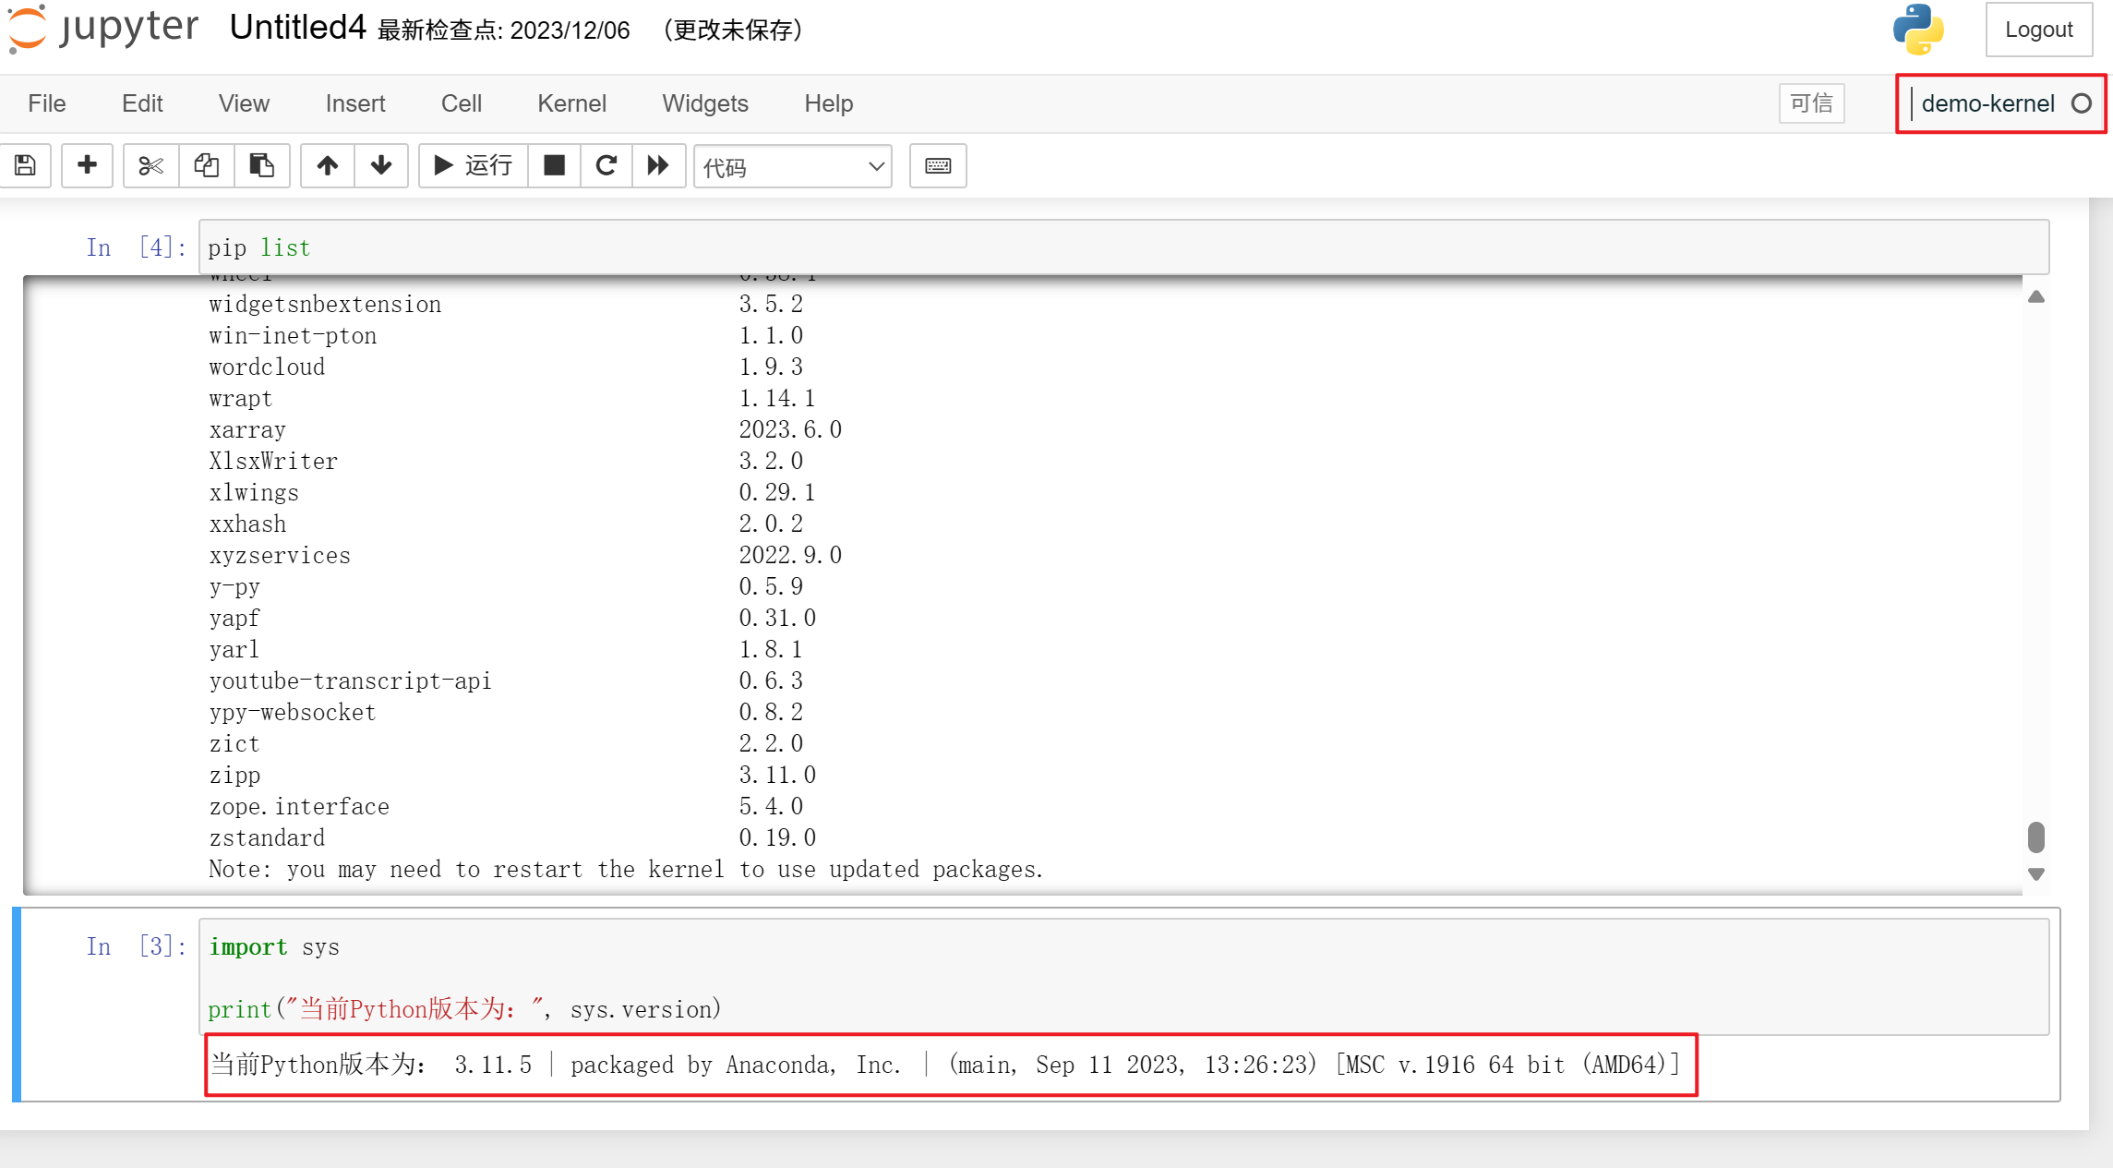Screen dimensions: 2113x1168
Task: Open the Help menu
Action: tap(828, 103)
